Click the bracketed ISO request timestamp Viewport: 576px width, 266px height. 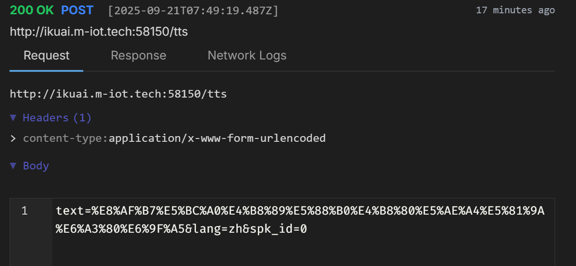point(193,10)
